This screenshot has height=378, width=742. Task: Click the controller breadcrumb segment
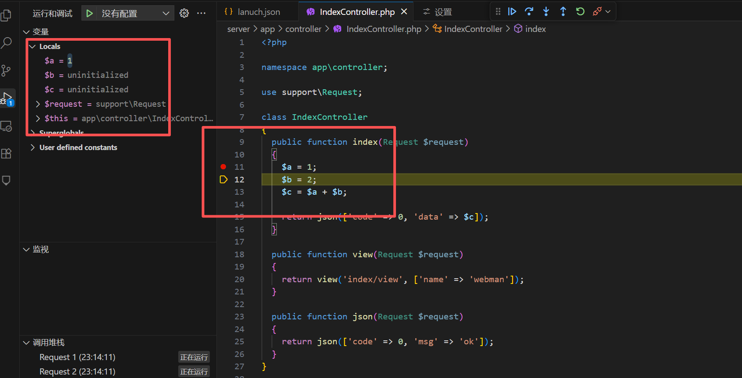303,29
